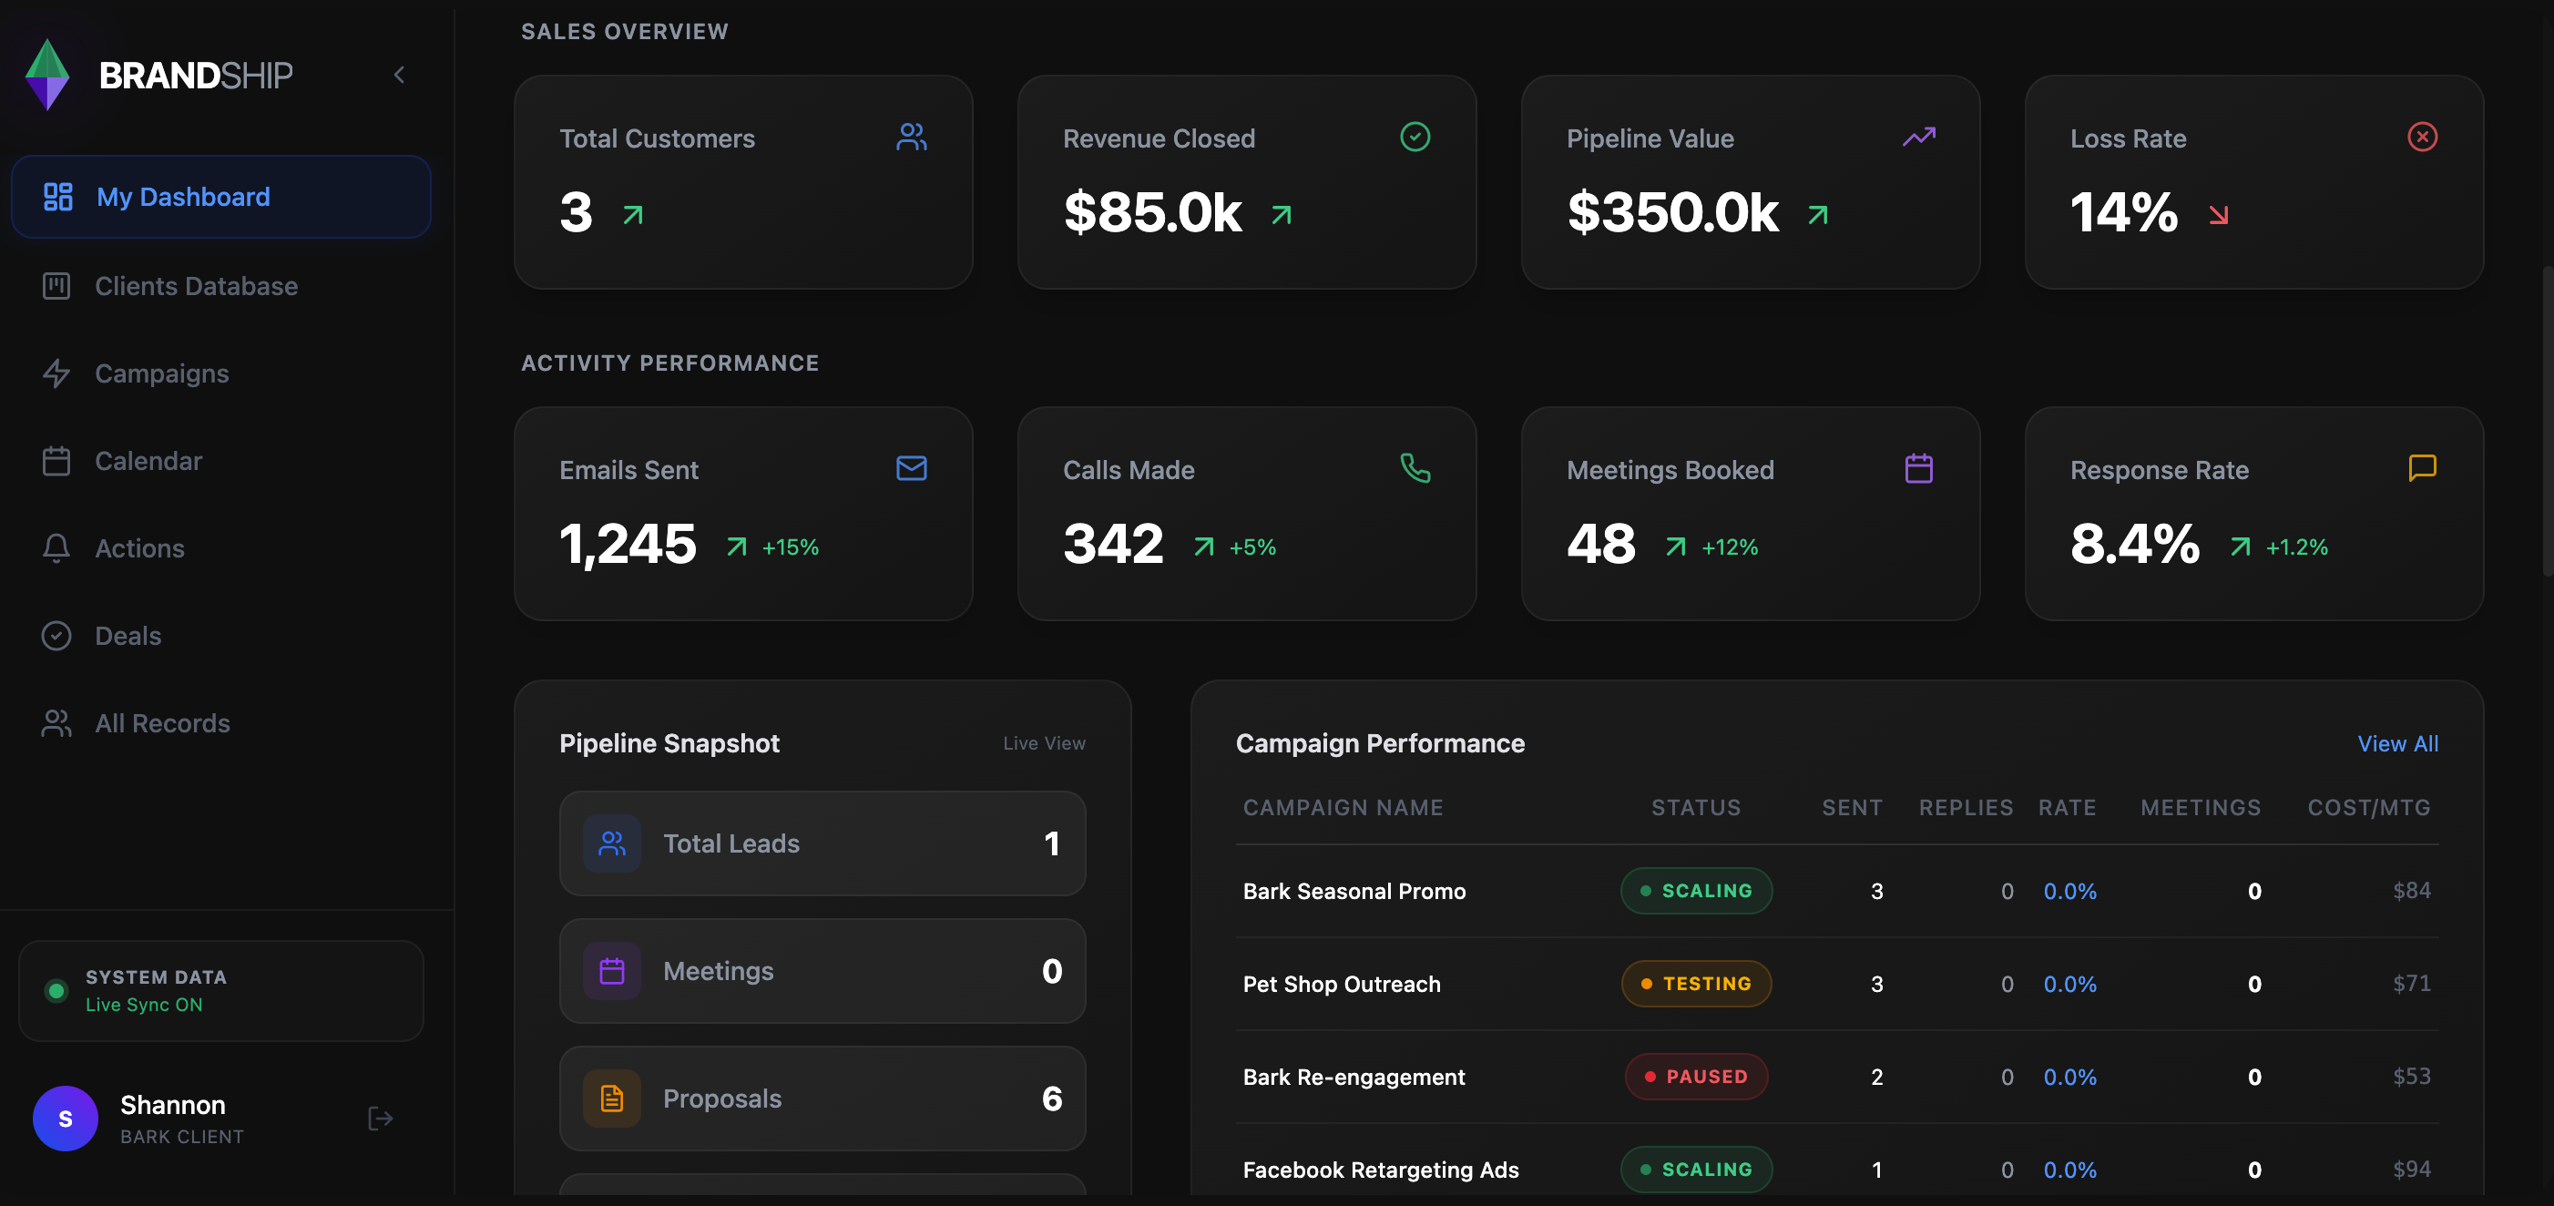Click the Actions bell icon
This screenshot has width=2554, height=1206.
point(56,547)
